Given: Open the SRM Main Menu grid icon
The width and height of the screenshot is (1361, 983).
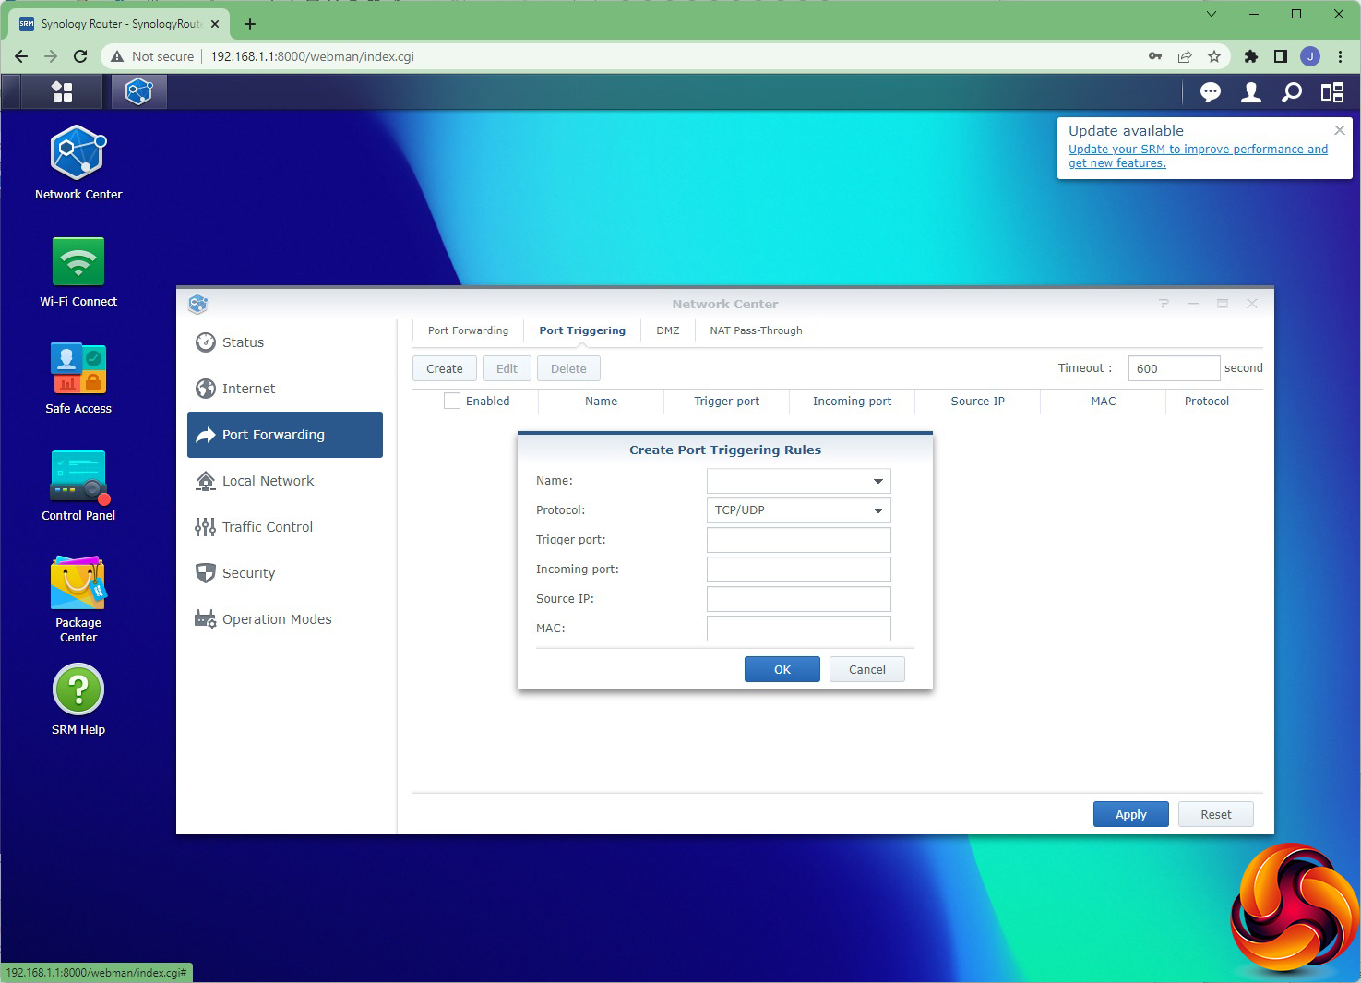Looking at the screenshot, I should pos(62,91).
